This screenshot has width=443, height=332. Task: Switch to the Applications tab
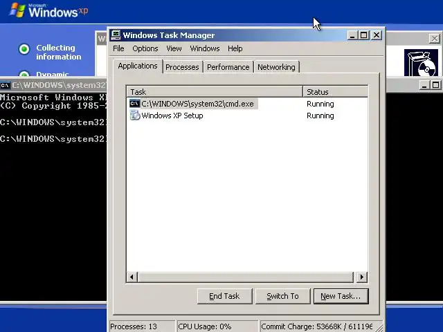[138, 66]
